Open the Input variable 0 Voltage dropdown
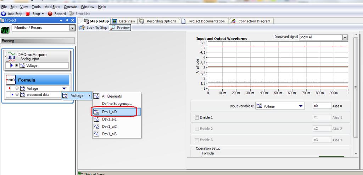Image resolution: width=363 pixels, height=175 pixels. [280, 106]
